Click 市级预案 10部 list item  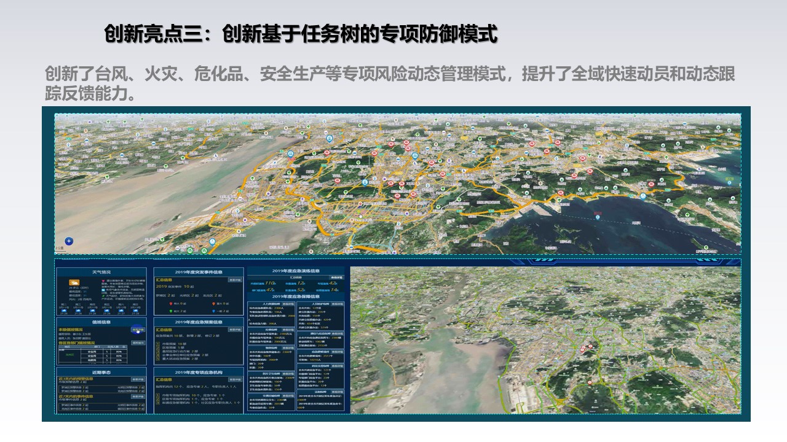coord(173,344)
